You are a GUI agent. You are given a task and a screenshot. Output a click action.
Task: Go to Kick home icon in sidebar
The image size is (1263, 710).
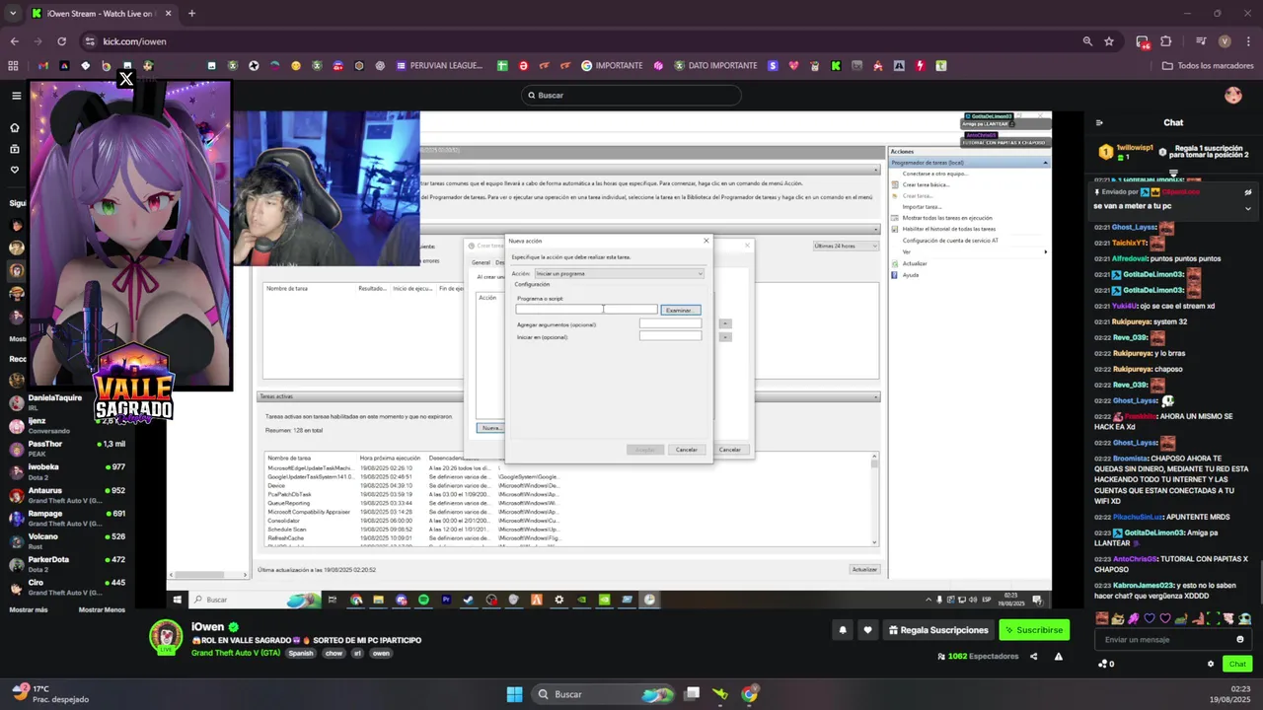click(15, 127)
